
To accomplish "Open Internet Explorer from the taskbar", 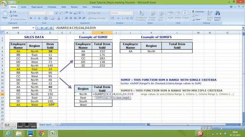I will tap(8, 134).
